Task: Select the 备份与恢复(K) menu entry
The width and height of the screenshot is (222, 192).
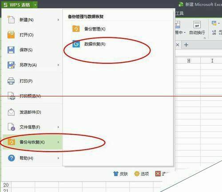Action: pos(32,142)
